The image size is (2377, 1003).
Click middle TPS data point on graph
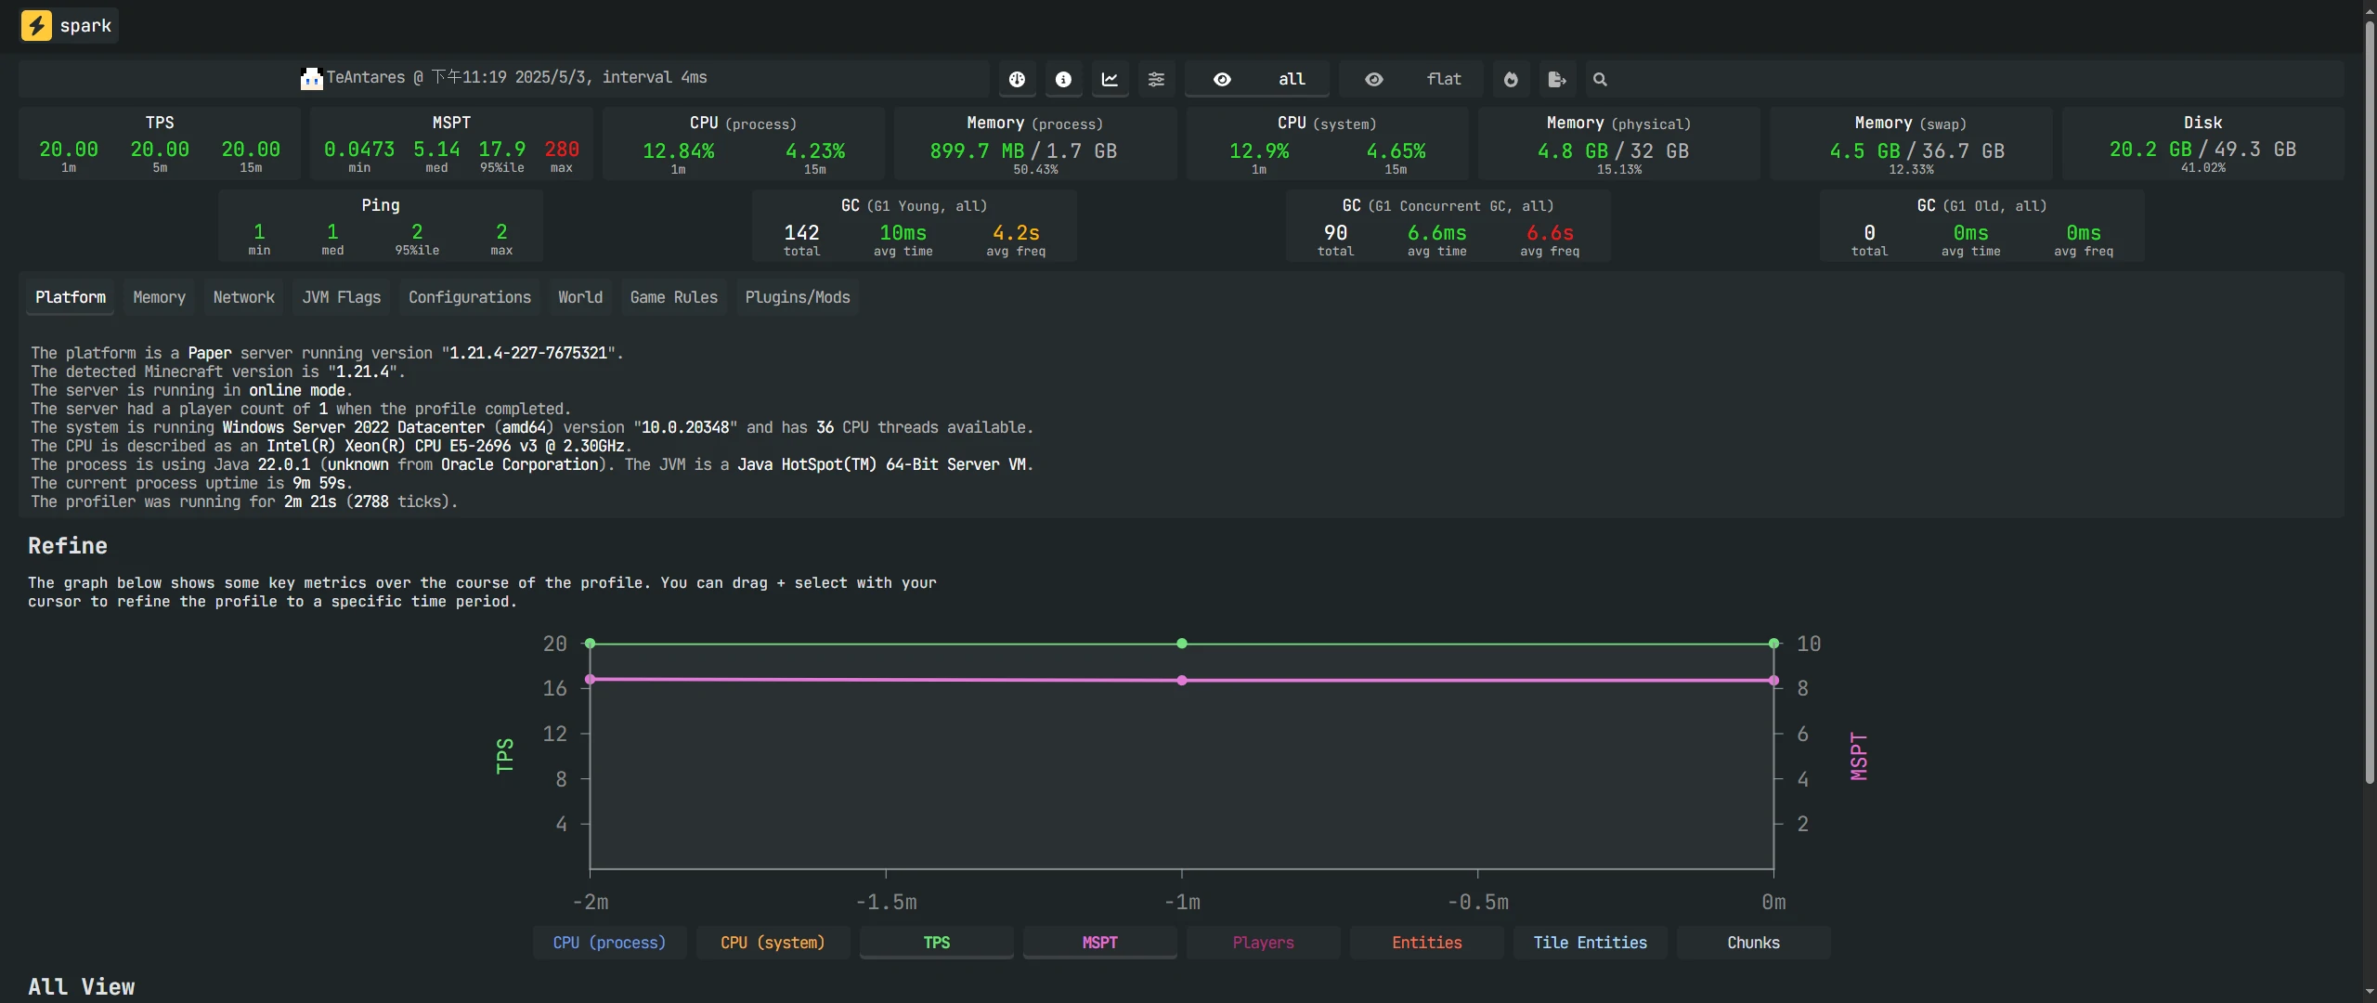pos(1181,644)
